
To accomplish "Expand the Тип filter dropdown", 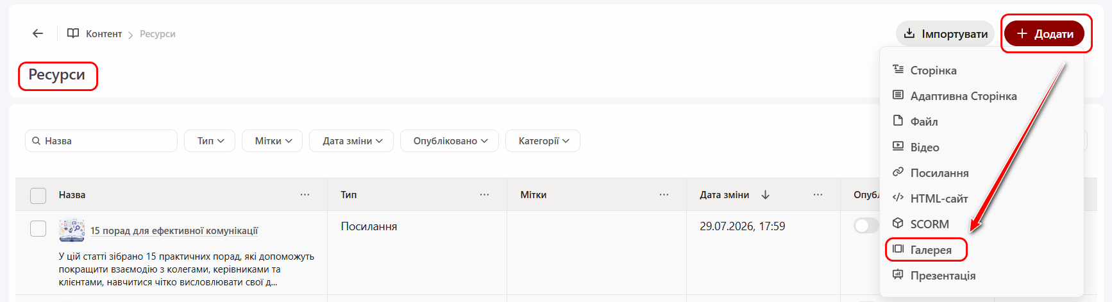I will click(x=210, y=141).
